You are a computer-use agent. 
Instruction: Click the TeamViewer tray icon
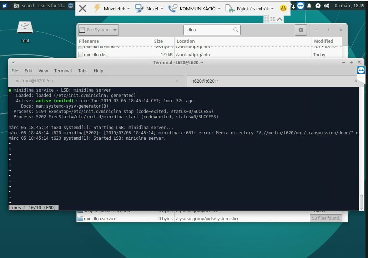[x=301, y=5]
